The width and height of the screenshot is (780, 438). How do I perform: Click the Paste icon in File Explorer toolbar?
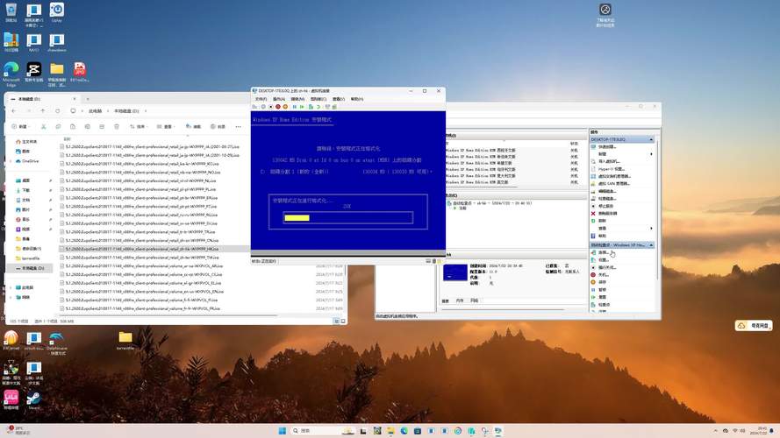point(73,127)
